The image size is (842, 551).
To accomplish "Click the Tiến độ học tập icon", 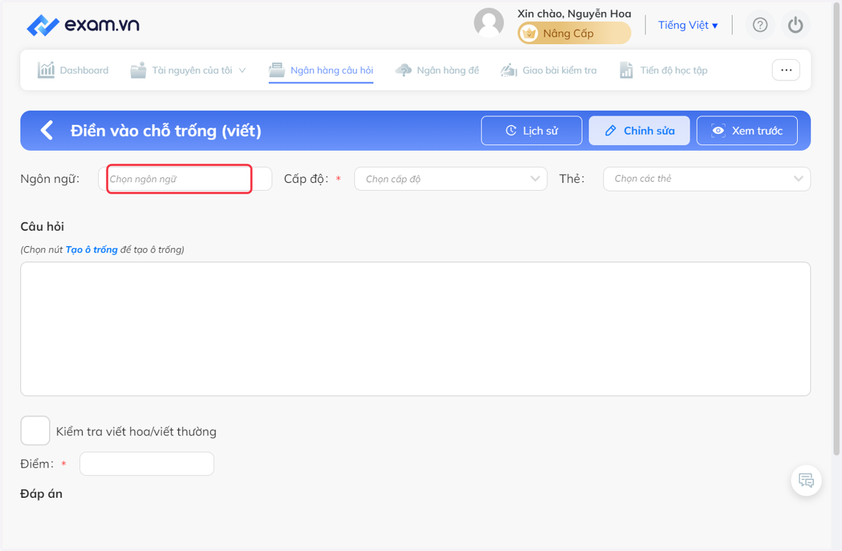I will point(627,70).
